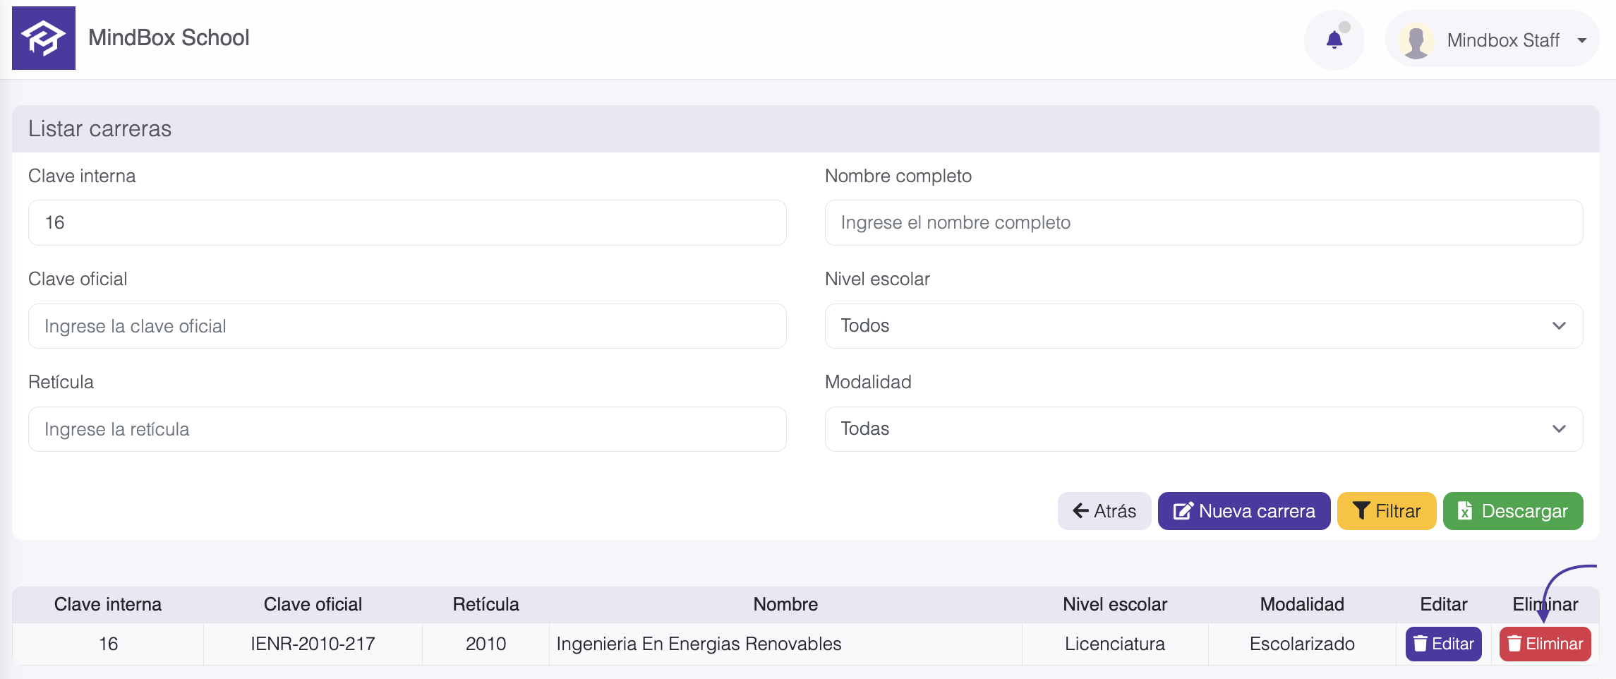Click the Nombre column header

click(785, 604)
